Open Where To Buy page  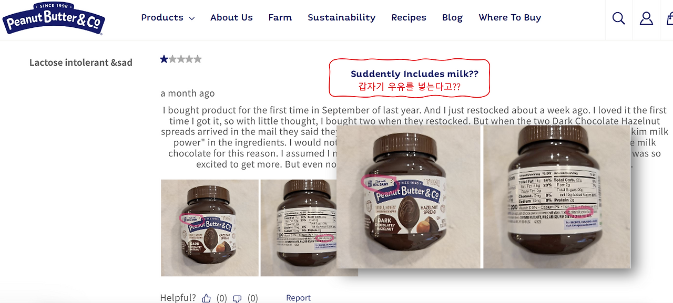pyautogui.click(x=509, y=17)
